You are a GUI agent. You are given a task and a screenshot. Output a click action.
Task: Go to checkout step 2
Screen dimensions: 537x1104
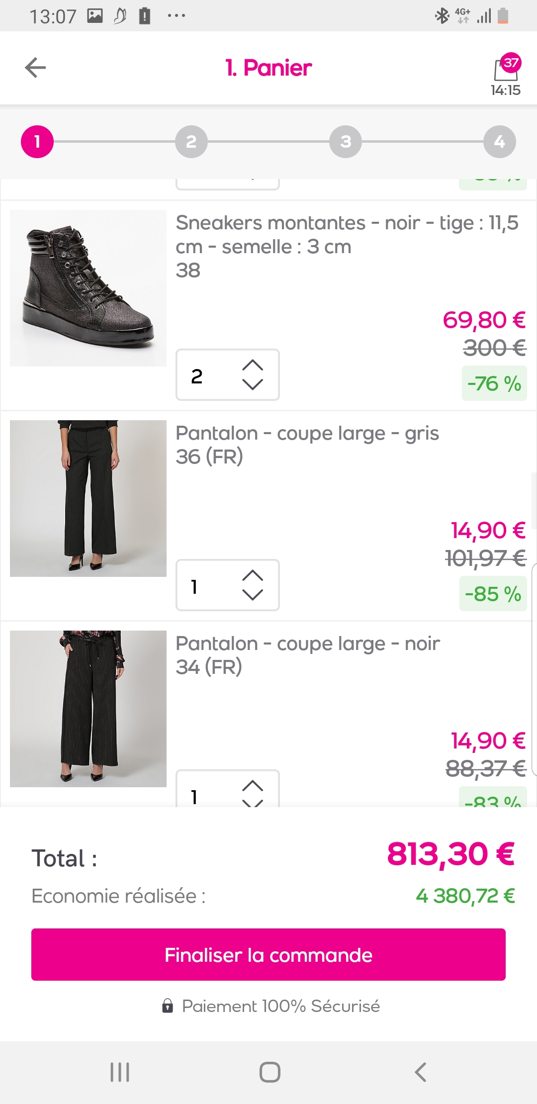(x=191, y=142)
